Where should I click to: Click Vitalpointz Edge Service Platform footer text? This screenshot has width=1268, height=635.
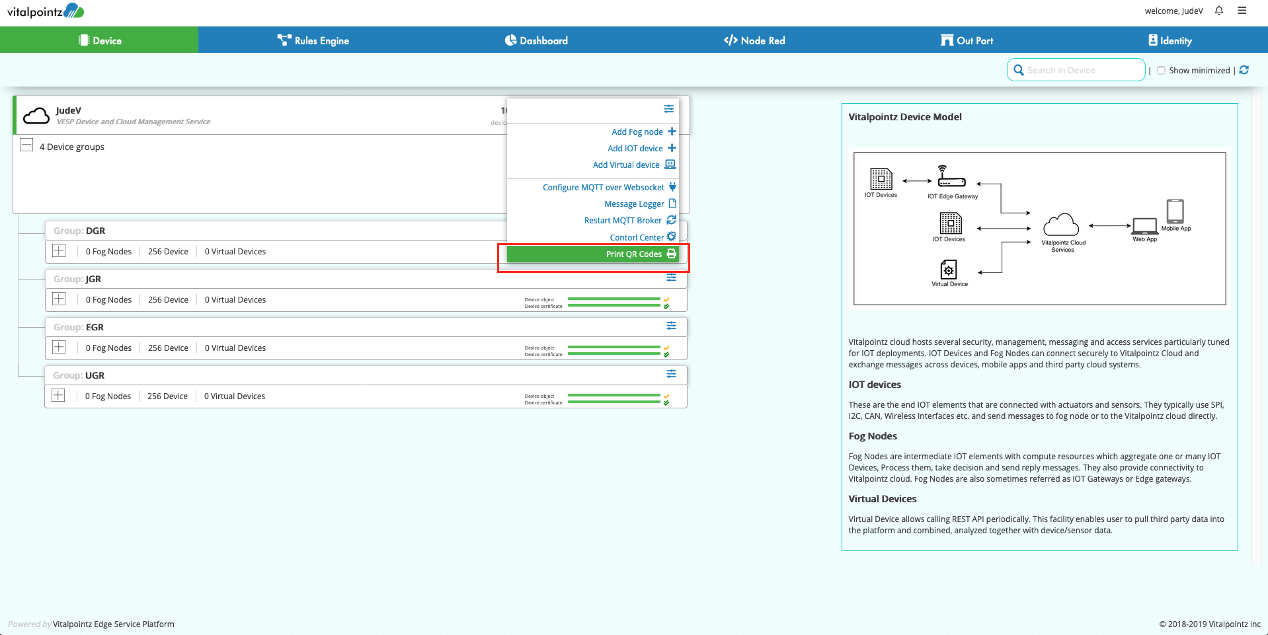point(114,624)
